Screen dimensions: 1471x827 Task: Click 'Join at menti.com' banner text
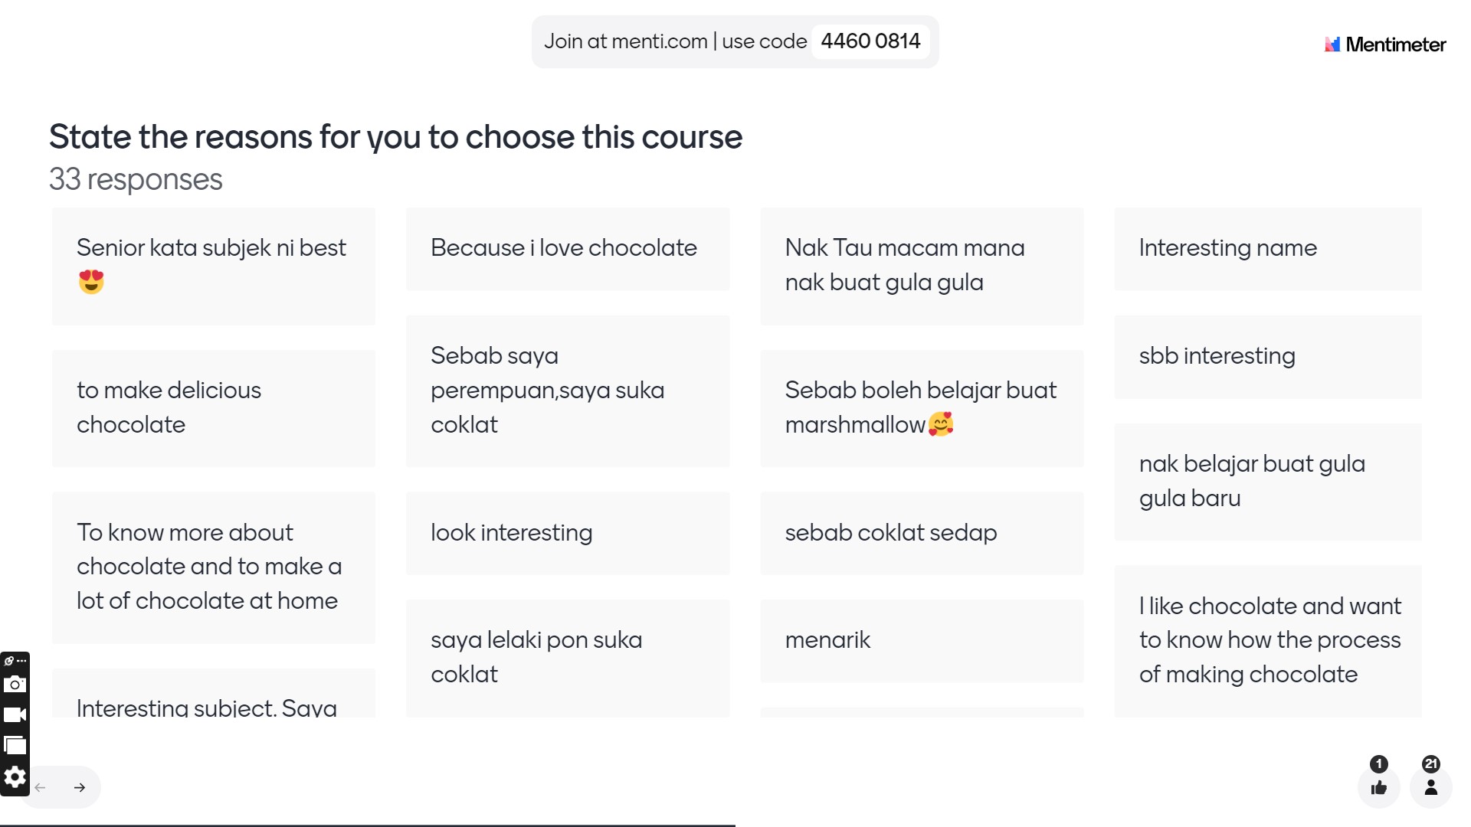click(x=626, y=41)
